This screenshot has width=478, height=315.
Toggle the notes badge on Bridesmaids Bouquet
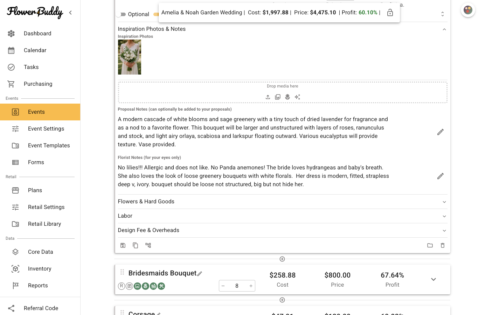click(x=130, y=286)
